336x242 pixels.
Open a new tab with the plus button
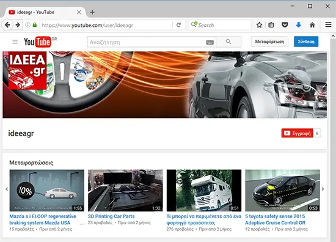92,12
